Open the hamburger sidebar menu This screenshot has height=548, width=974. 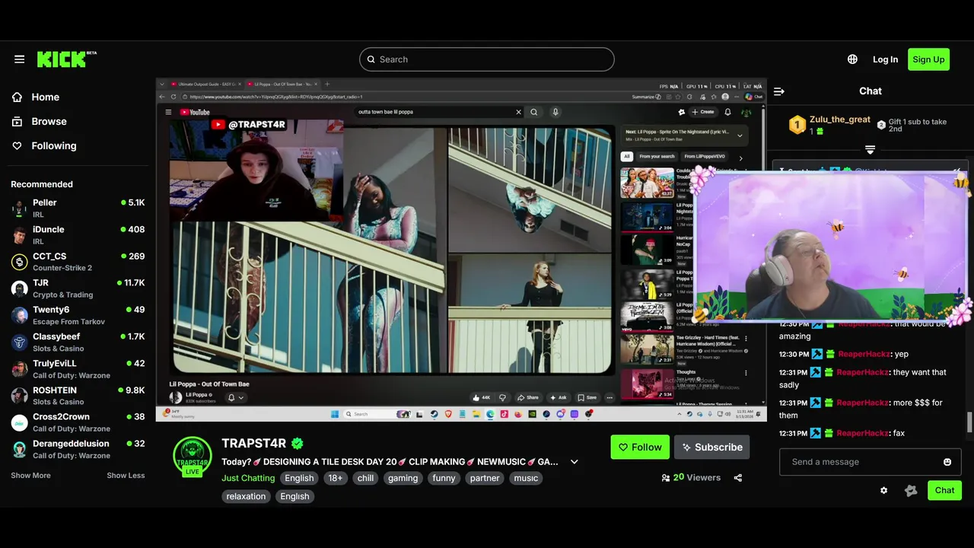(x=19, y=59)
